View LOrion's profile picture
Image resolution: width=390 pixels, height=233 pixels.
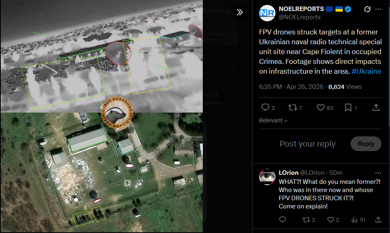(267, 177)
